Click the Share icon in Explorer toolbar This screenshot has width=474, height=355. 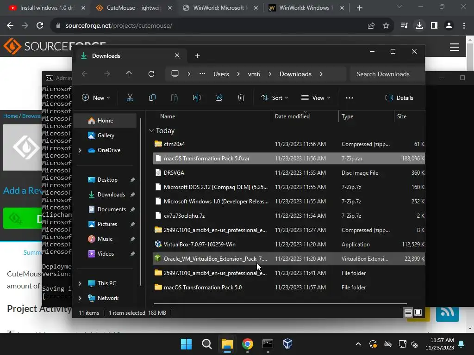219,98
